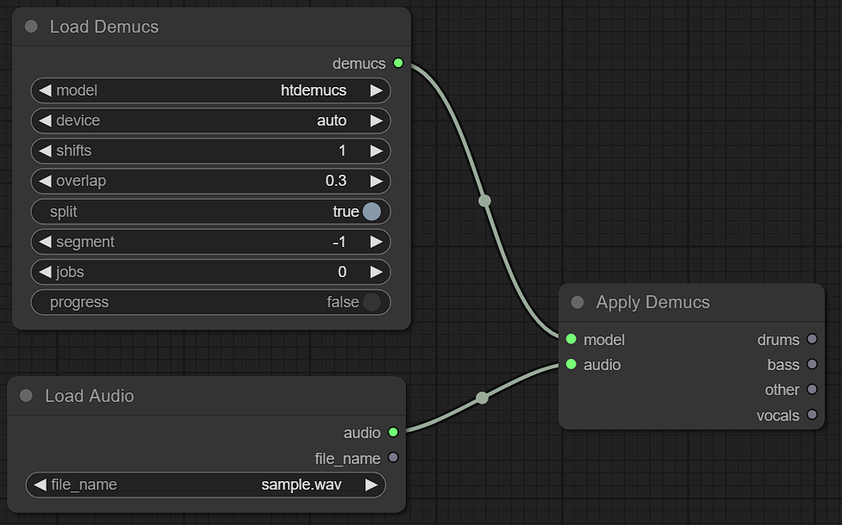Switch device to next option
Viewport: 842px width, 525px height.
pos(377,120)
